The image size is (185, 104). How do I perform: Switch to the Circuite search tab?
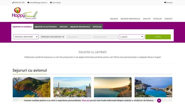coord(63,27)
